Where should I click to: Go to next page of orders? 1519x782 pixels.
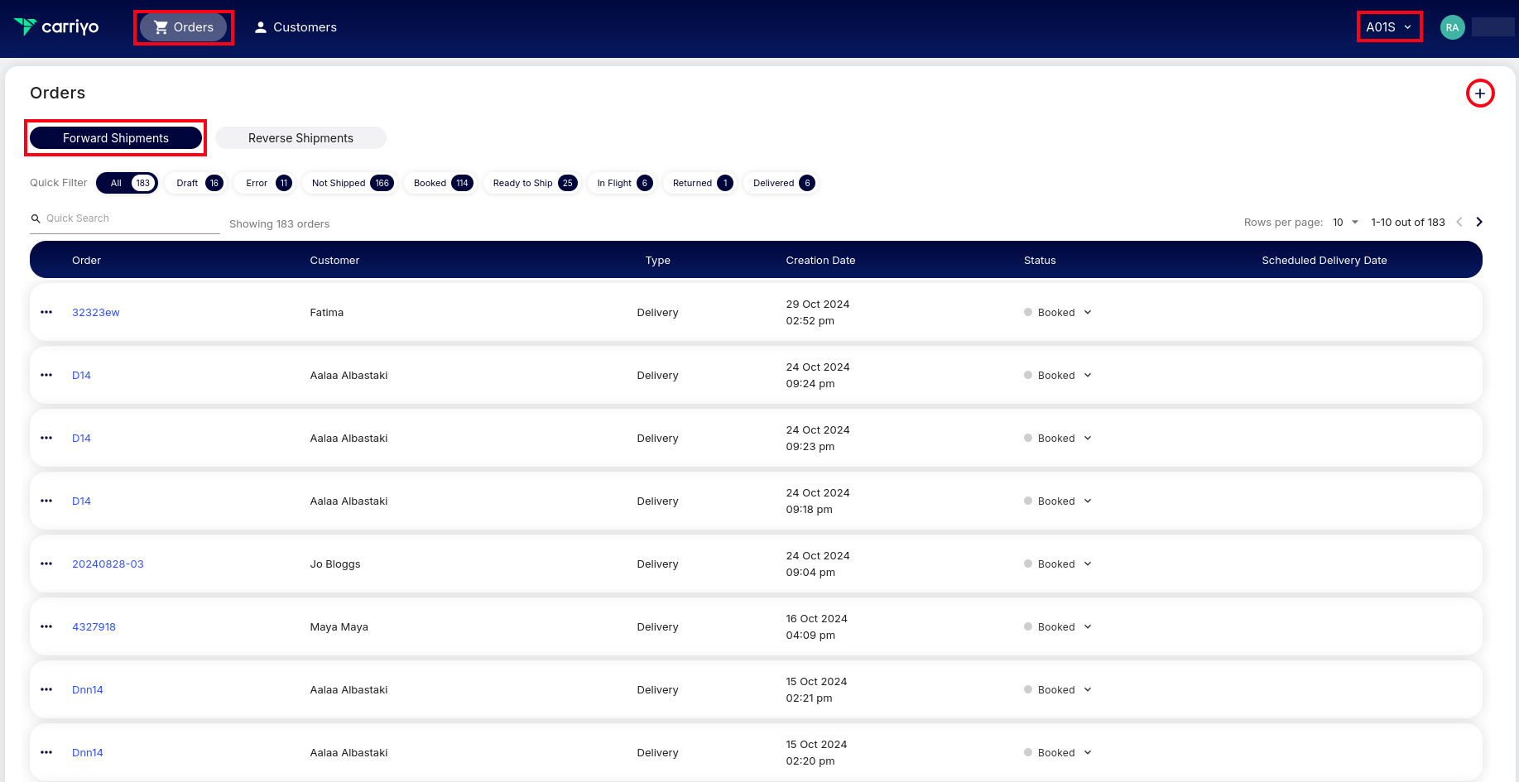tap(1479, 222)
